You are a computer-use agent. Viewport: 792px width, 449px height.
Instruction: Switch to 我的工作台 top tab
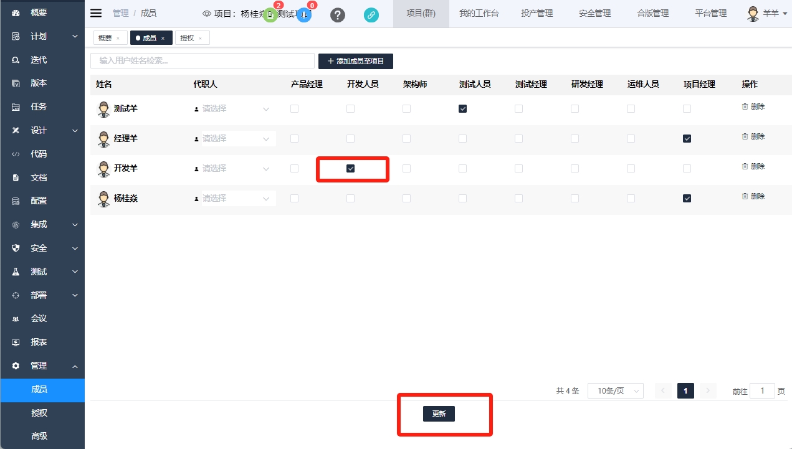coord(479,13)
